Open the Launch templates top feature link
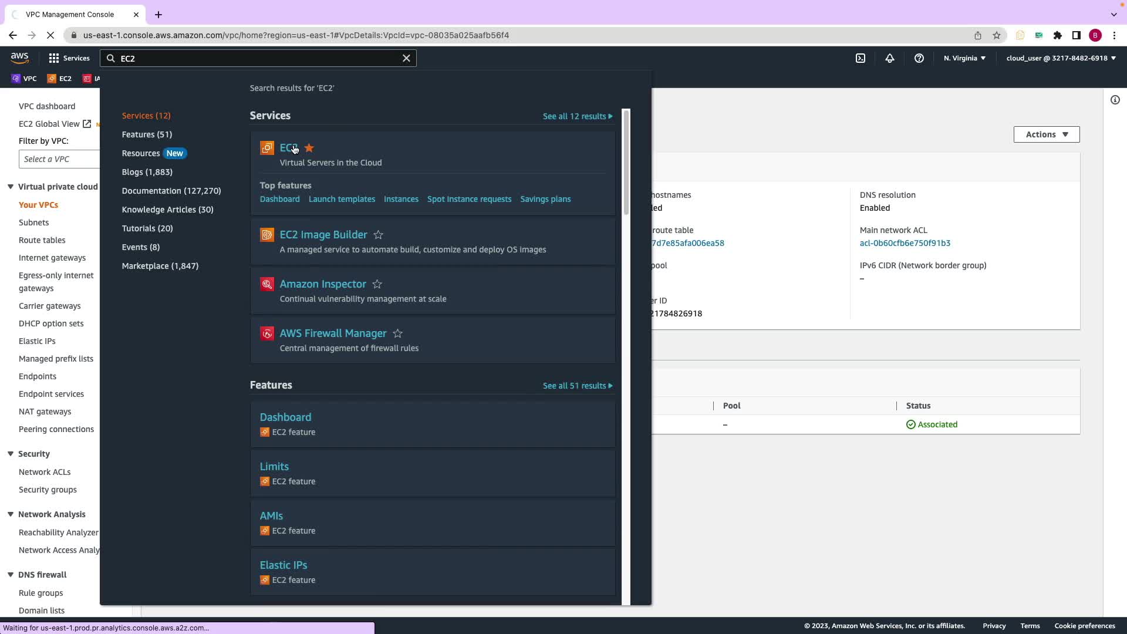The height and width of the screenshot is (634, 1127). (x=342, y=199)
